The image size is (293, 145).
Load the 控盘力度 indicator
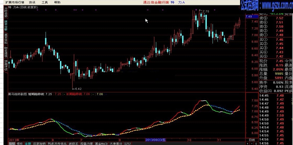(86, 143)
